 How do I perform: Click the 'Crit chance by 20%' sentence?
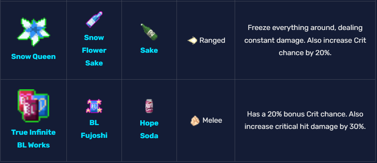pyautogui.click(x=305, y=53)
